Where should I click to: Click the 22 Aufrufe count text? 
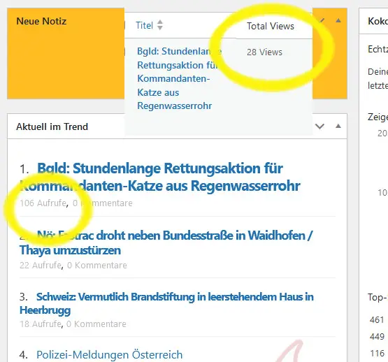41,266
